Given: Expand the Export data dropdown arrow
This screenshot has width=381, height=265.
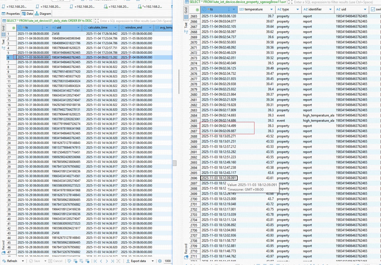Looking at the screenshot, I should (x=153, y=261).
